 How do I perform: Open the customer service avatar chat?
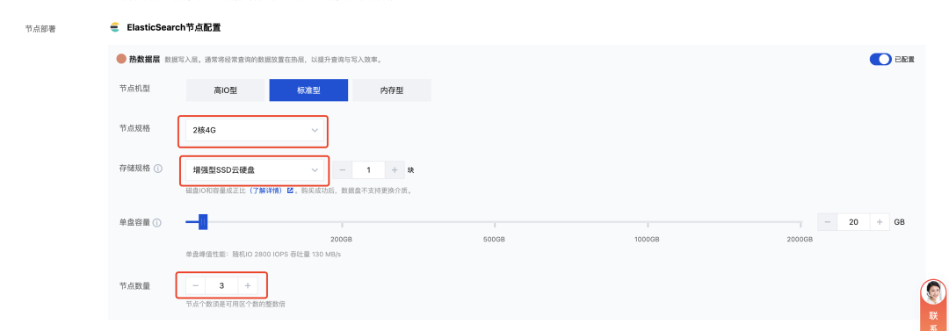[932, 293]
